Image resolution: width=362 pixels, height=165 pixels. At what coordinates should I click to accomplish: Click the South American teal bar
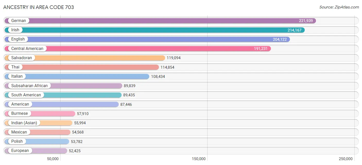pyautogui.click(x=63, y=95)
